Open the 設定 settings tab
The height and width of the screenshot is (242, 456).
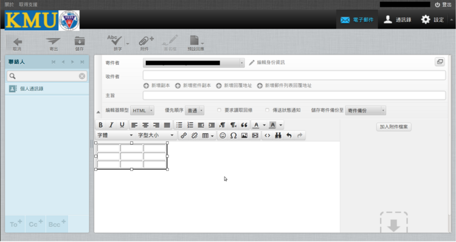[433, 20]
